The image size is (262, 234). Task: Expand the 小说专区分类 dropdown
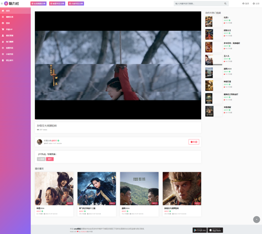tap(76, 4)
